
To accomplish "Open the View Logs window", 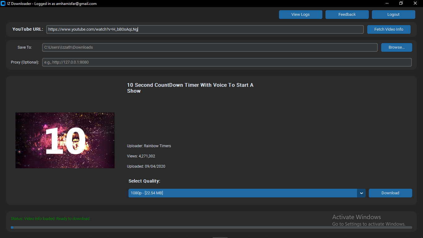I will click(x=300, y=15).
